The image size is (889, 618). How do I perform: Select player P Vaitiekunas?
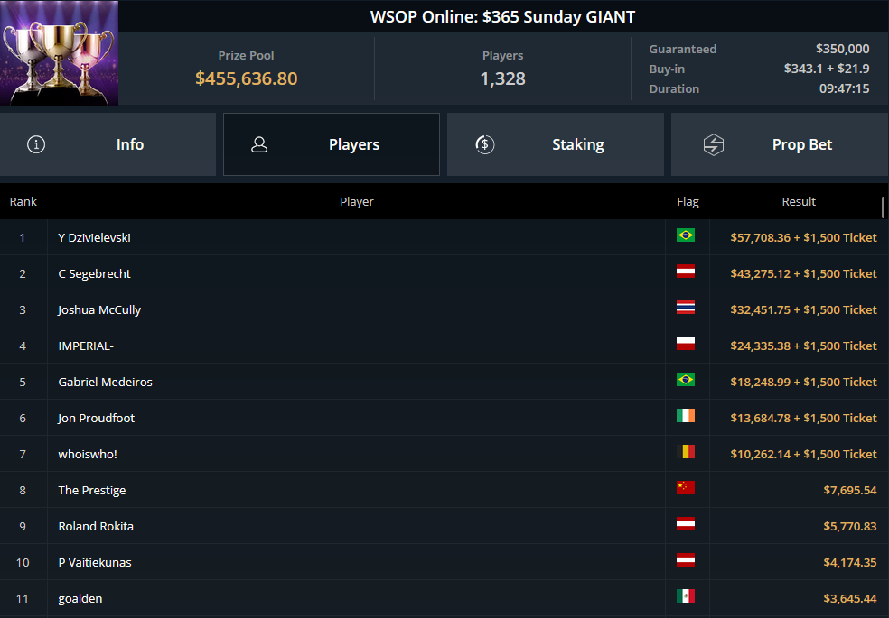tap(95, 563)
